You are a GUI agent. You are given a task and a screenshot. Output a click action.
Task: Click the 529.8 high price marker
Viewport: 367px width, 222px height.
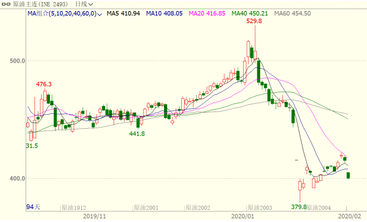click(254, 21)
